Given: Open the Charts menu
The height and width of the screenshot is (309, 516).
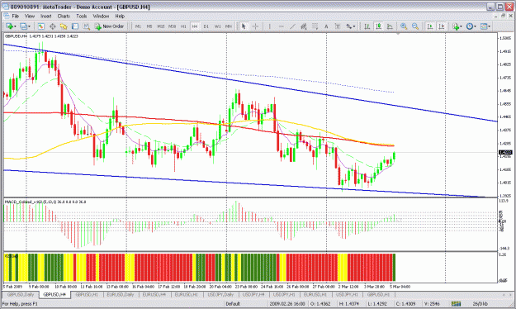Looking at the screenshot, I should 64,16.
